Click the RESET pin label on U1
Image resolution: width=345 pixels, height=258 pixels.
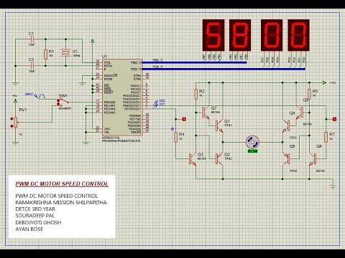109,92
